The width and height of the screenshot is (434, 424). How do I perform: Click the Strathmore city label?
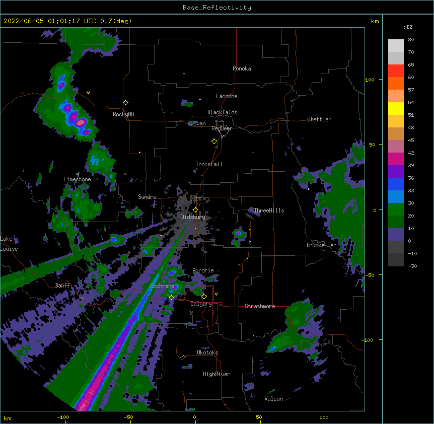tap(260, 306)
